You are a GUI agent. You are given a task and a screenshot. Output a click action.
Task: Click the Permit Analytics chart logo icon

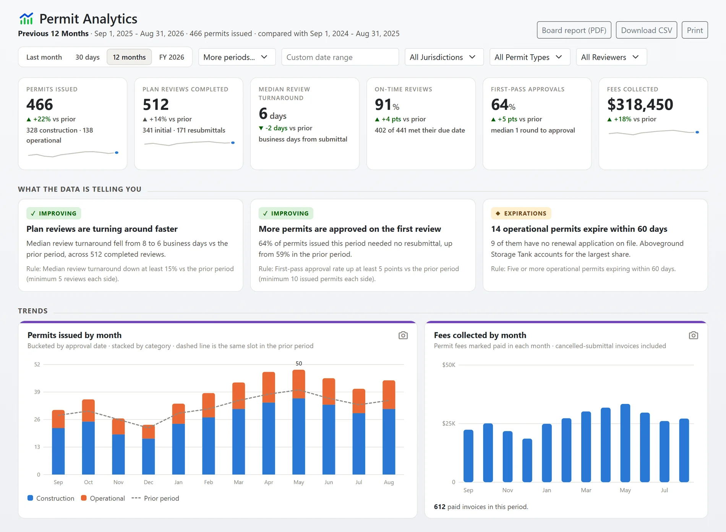click(26, 19)
